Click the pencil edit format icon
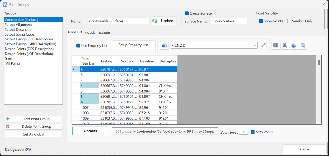 point(263,45)
